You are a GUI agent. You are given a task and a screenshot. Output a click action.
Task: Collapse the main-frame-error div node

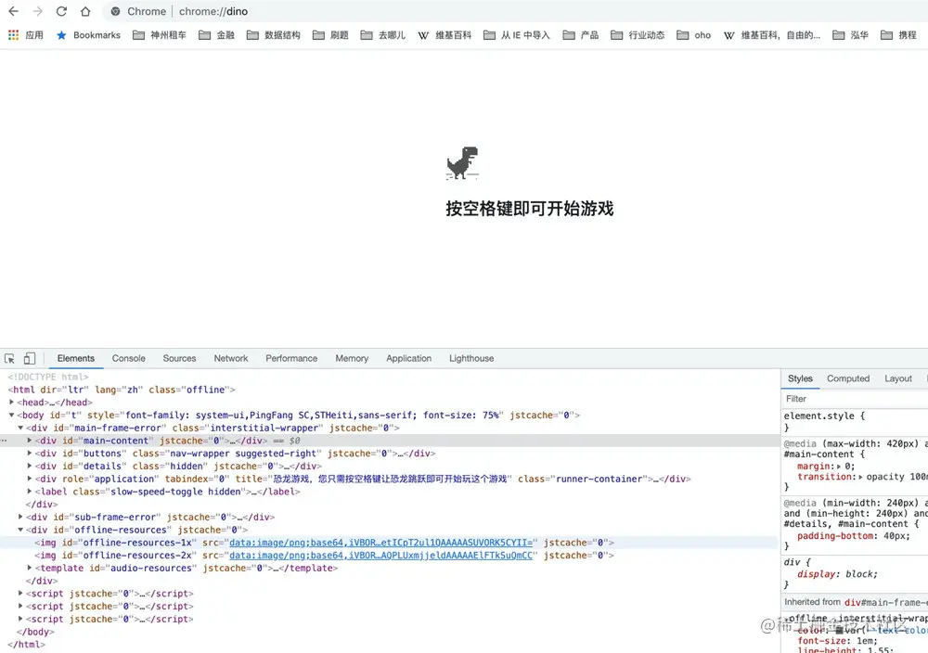(20, 428)
